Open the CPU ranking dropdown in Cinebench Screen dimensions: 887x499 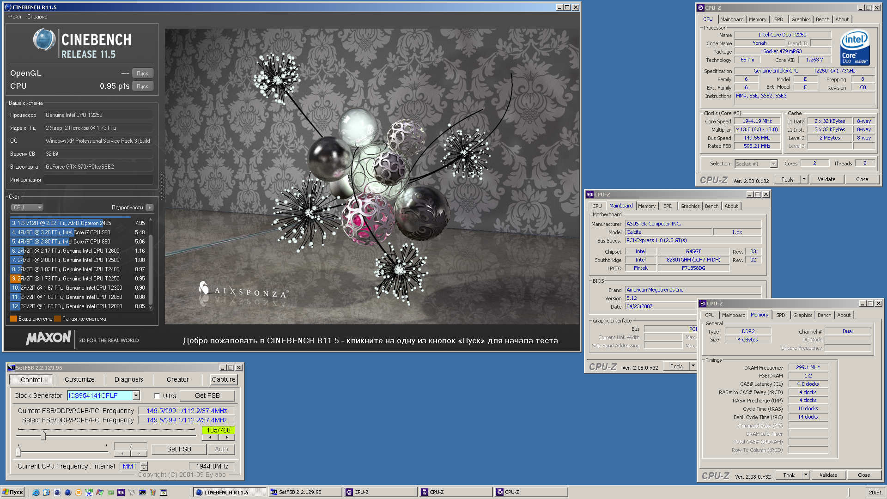[x=27, y=207]
